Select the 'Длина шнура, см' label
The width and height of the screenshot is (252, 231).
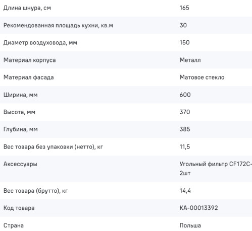coord(27,8)
